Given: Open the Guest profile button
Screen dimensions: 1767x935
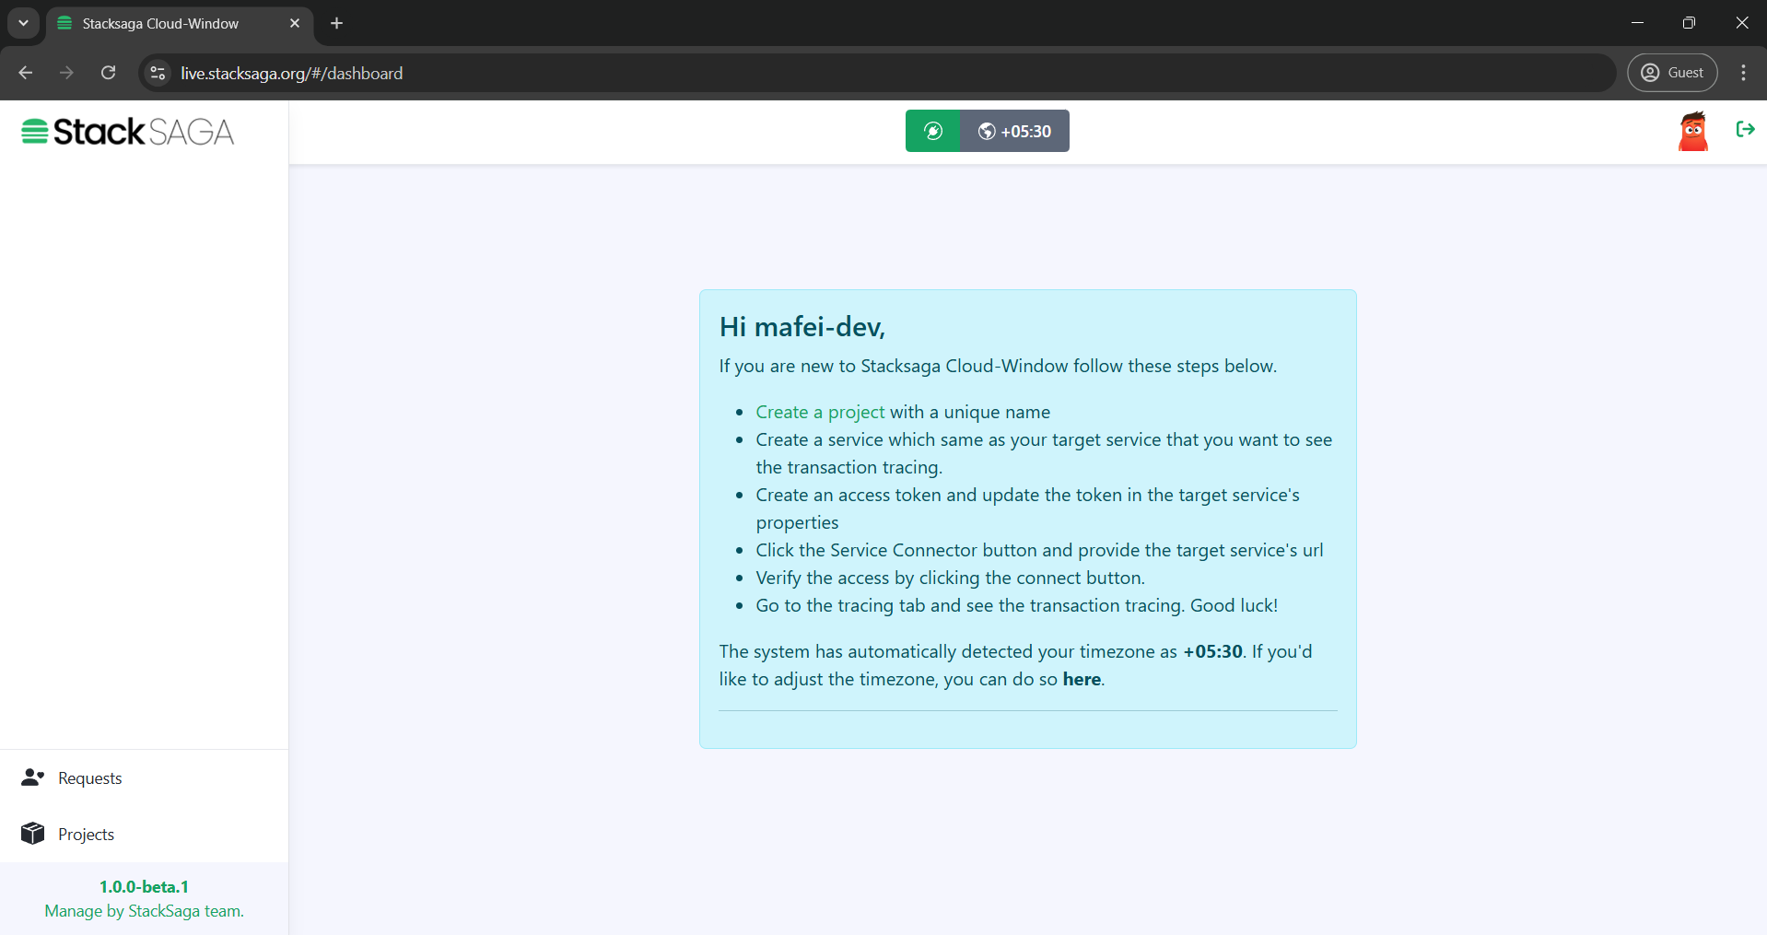Looking at the screenshot, I should 1672,73.
